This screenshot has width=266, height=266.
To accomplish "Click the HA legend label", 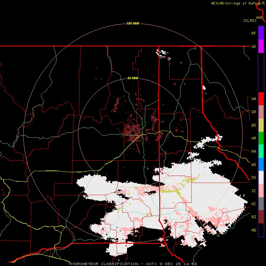I will click(254, 99).
